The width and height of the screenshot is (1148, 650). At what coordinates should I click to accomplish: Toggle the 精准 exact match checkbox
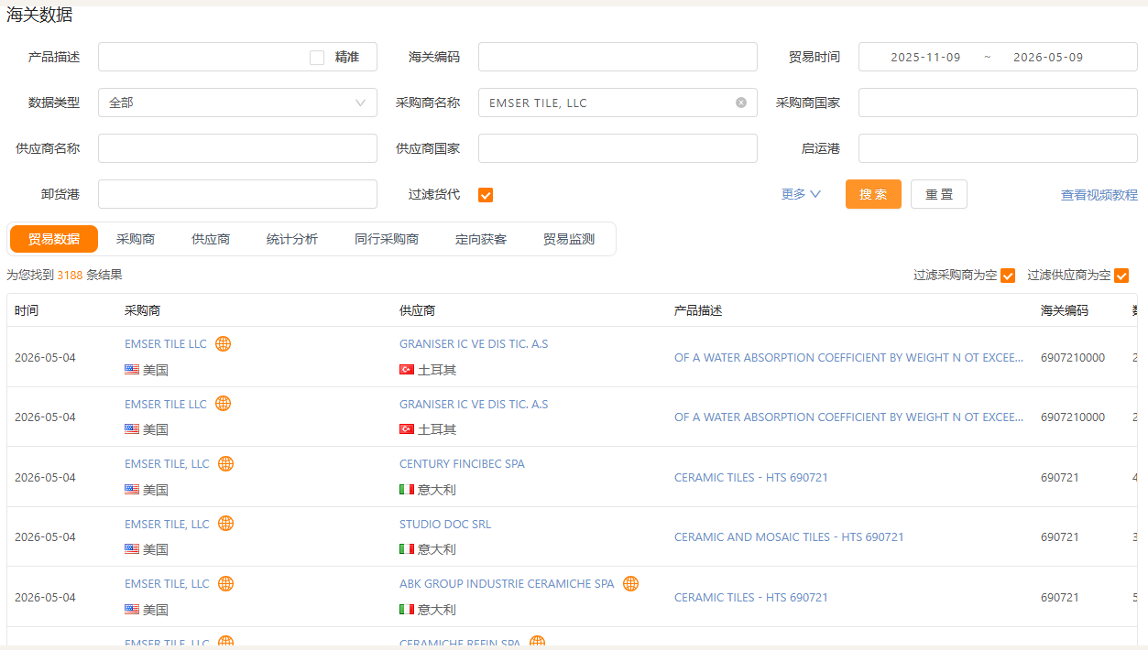pyautogui.click(x=317, y=58)
